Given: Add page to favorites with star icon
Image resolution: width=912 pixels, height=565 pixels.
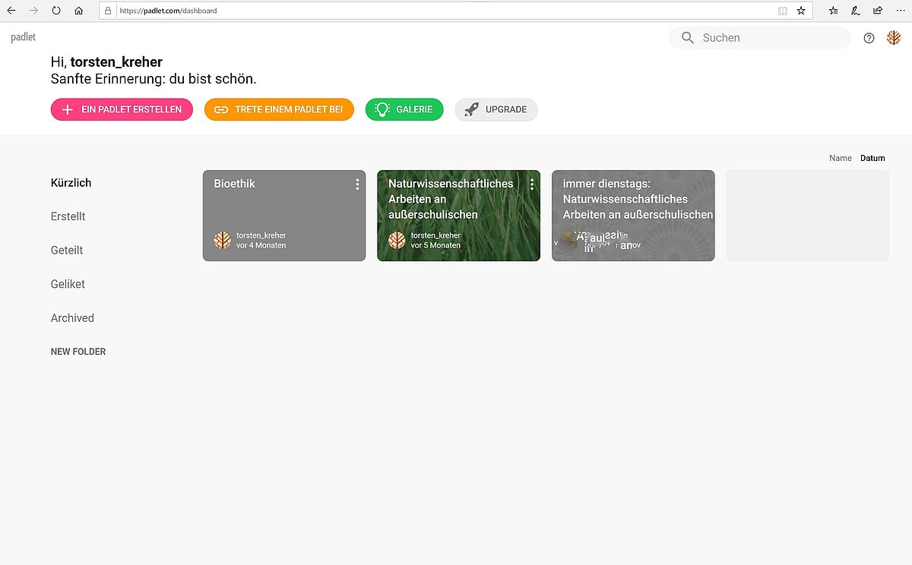Looking at the screenshot, I should [x=801, y=11].
